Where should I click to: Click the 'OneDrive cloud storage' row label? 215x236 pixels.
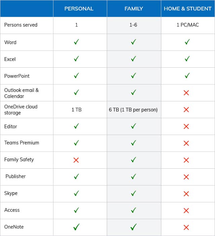coord(21,110)
